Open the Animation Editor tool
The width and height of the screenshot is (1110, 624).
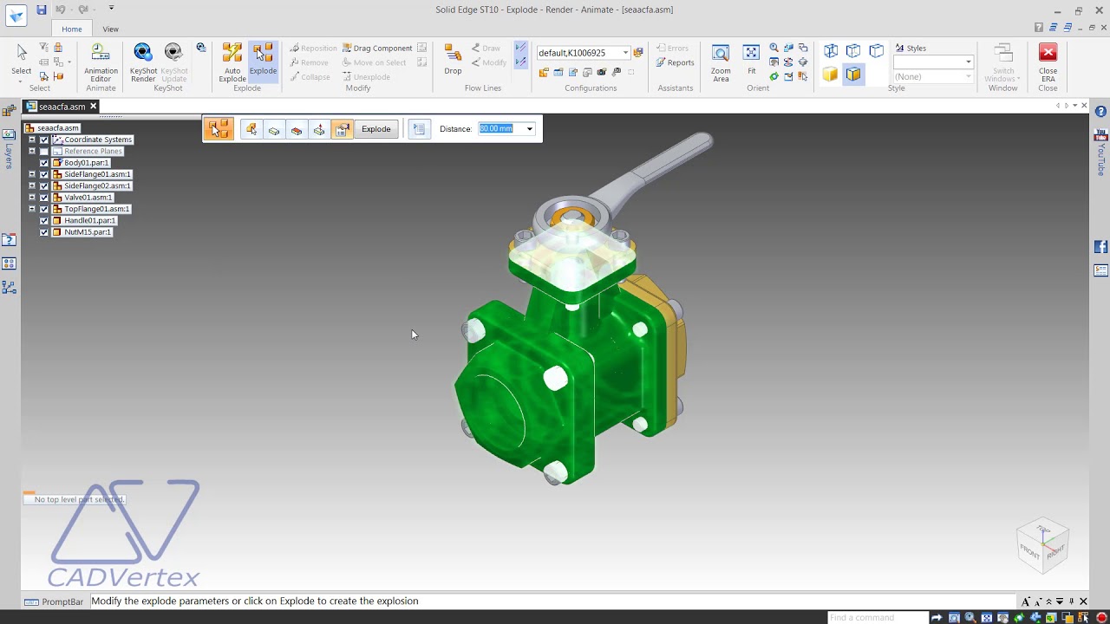101,62
